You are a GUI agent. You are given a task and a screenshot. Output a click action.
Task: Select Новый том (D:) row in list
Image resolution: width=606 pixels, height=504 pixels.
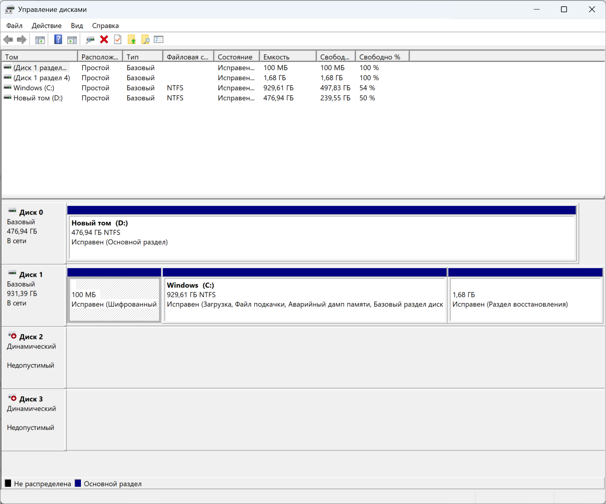click(x=38, y=98)
